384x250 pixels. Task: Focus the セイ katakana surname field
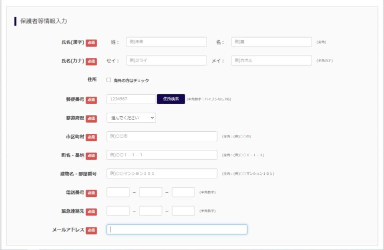pyautogui.click(x=166, y=61)
